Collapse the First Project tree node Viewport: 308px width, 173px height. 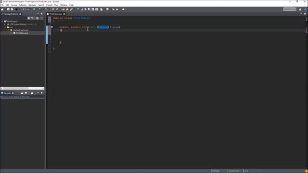point(2,21)
